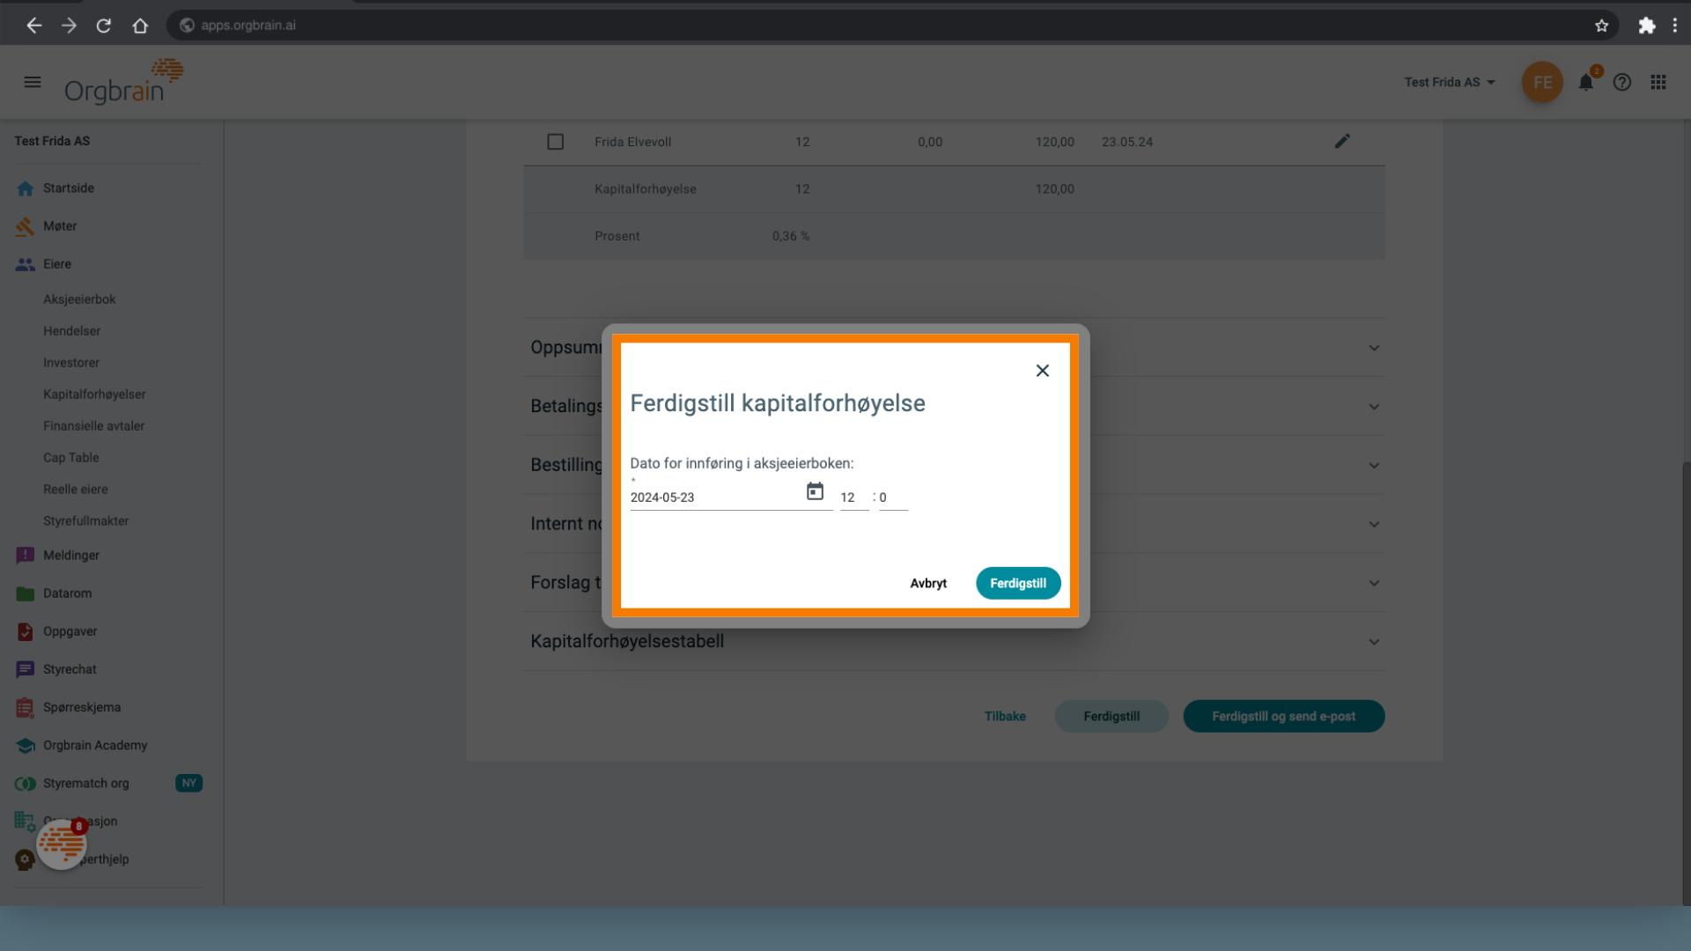Click the FE user avatar

(1542, 82)
